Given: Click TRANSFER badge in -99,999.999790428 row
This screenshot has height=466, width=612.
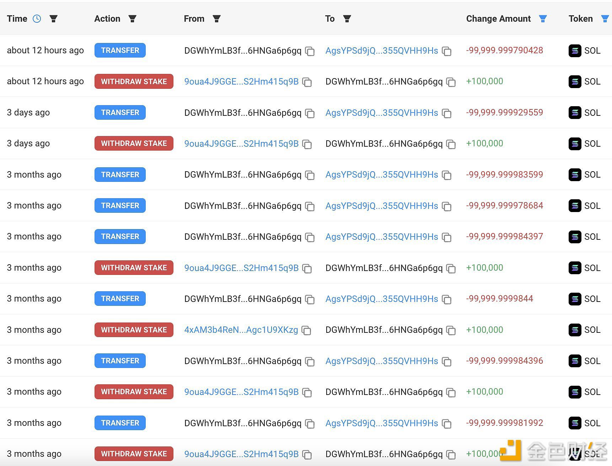Looking at the screenshot, I should click(x=120, y=50).
